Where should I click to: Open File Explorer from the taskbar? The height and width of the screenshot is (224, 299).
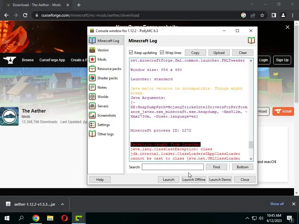(x=50, y=218)
